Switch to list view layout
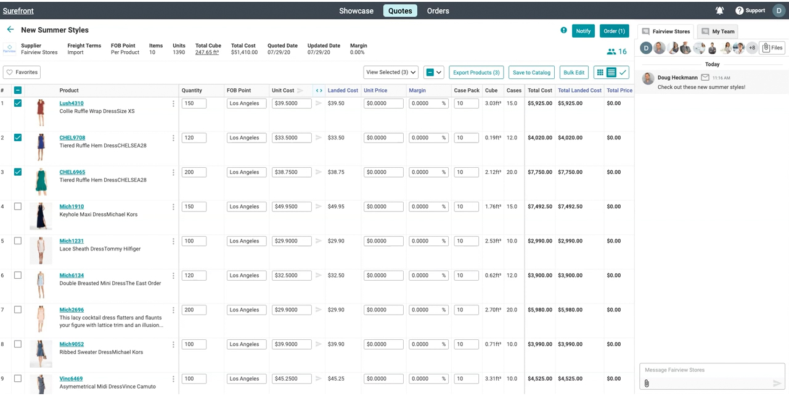Image resolution: width=789 pixels, height=396 pixels. (611, 72)
